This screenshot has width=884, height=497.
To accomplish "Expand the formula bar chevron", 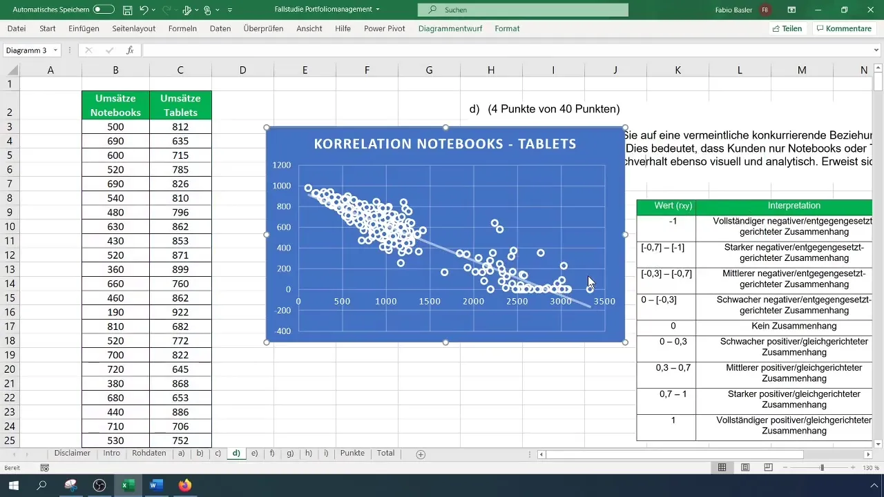I will click(877, 50).
